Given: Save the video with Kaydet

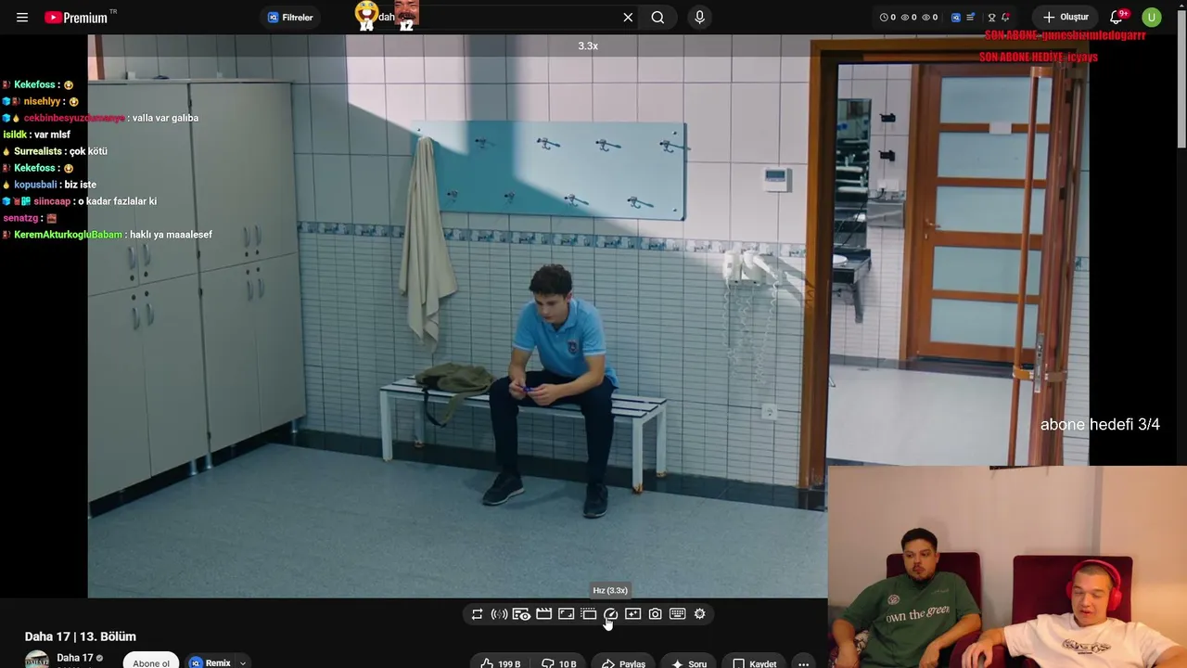Looking at the screenshot, I should coord(754,663).
